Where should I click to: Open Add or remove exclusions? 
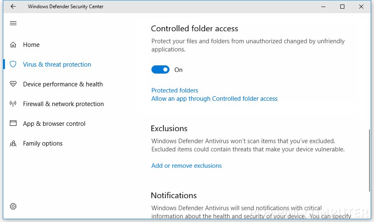(186, 166)
